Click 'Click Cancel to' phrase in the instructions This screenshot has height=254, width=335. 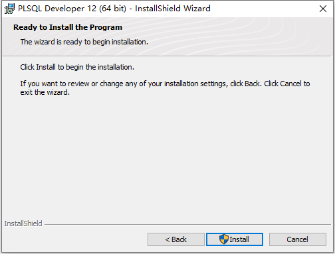tap(287, 84)
